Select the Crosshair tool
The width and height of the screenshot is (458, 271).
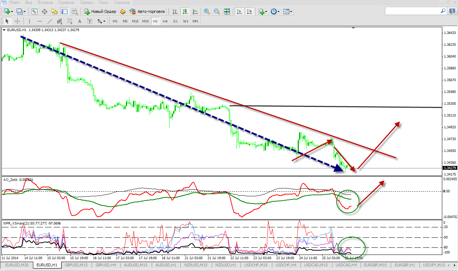(17, 21)
